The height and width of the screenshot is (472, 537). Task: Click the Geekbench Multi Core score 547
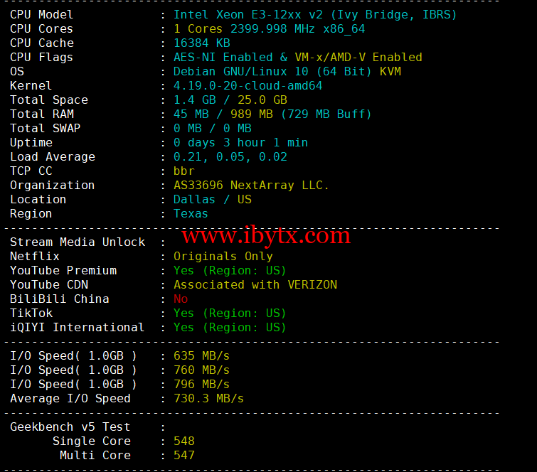point(184,455)
